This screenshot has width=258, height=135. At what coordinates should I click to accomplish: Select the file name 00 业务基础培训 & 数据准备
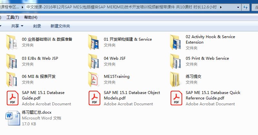click(x=47, y=39)
